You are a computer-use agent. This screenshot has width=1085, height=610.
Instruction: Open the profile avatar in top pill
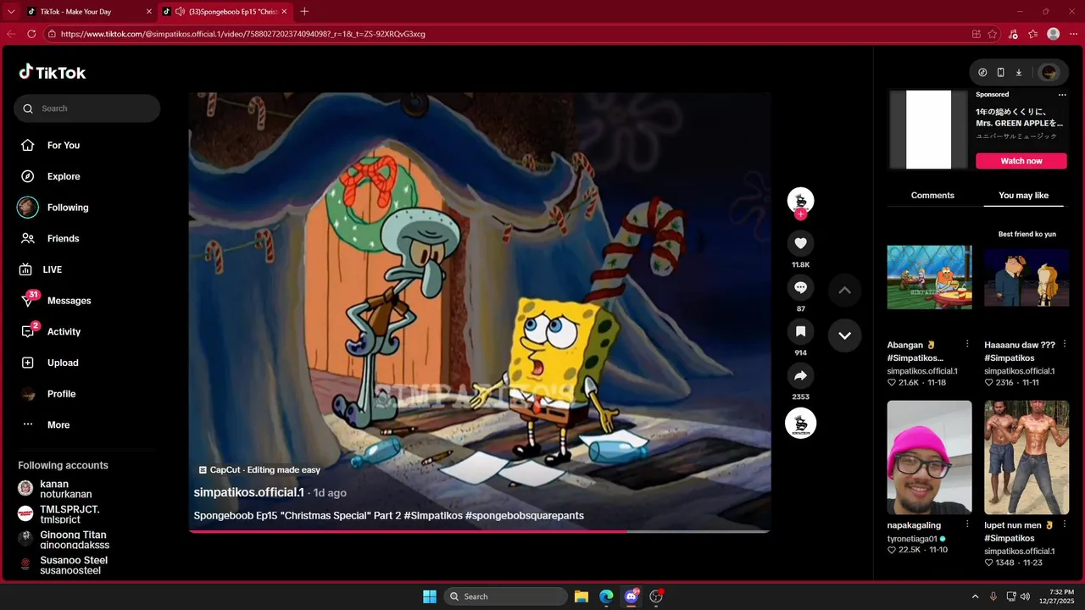coord(1049,73)
